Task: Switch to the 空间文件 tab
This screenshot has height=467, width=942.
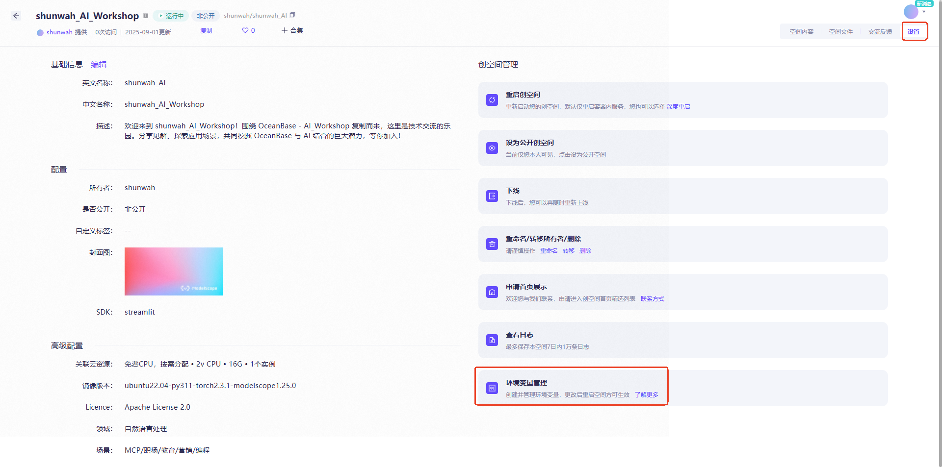Action: [840, 31]
